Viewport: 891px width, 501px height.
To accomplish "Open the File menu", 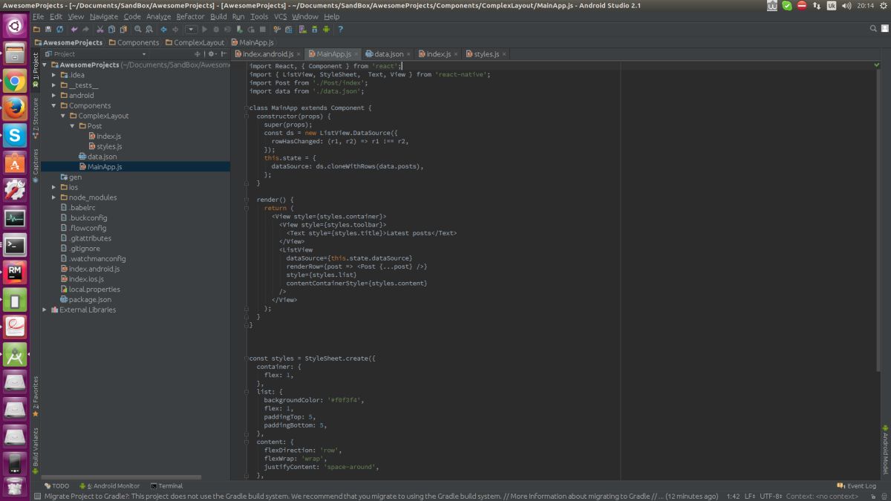I will point(38,16).
